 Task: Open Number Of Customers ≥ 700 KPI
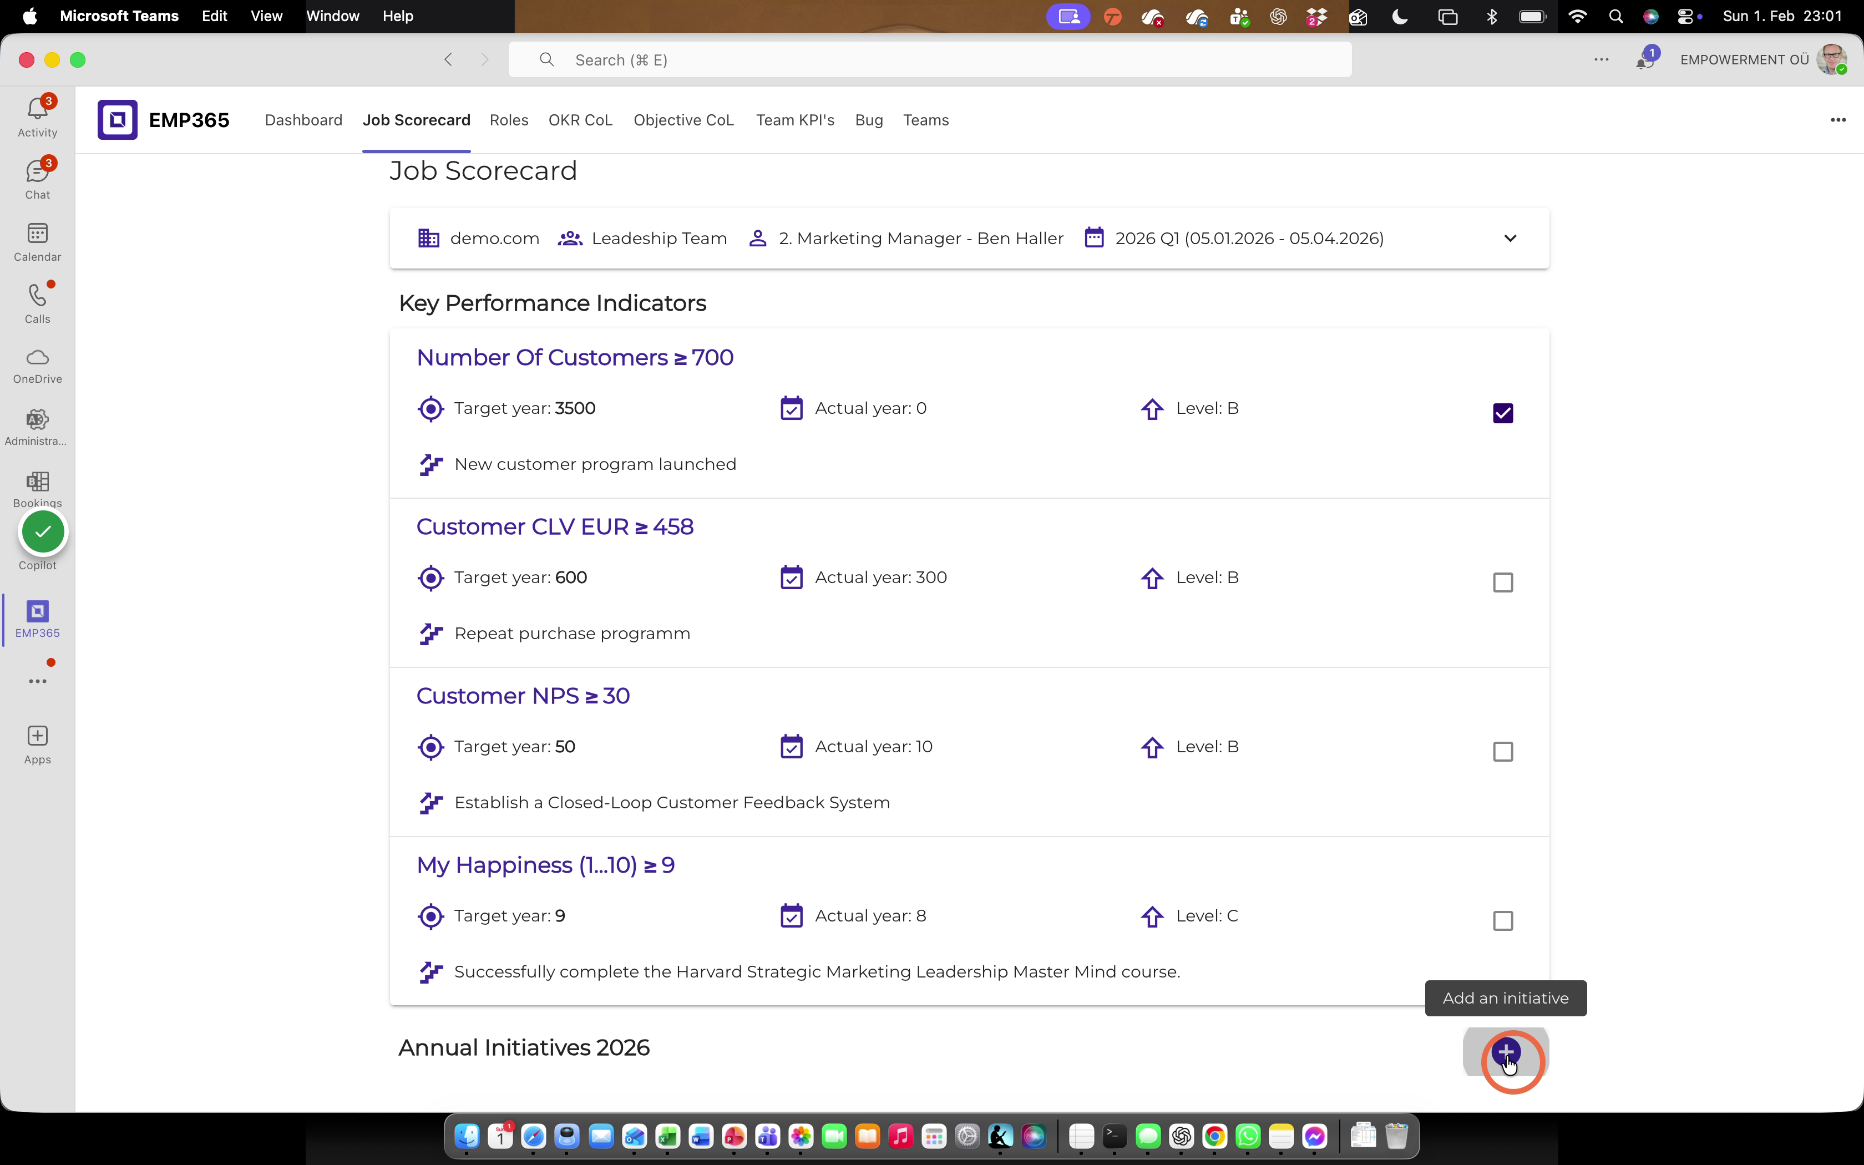tap(575, 357)
